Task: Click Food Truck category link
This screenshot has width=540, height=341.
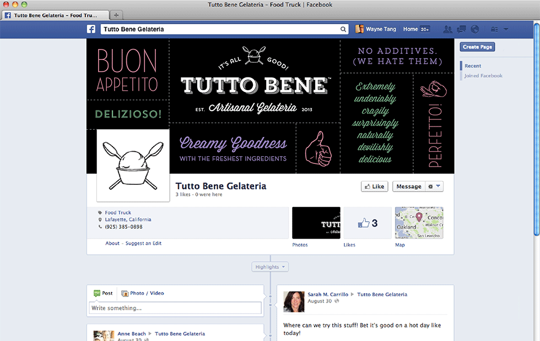Action: [x=118, y=212]
